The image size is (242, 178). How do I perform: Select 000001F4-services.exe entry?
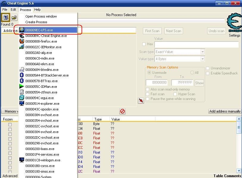coord(48,154)
